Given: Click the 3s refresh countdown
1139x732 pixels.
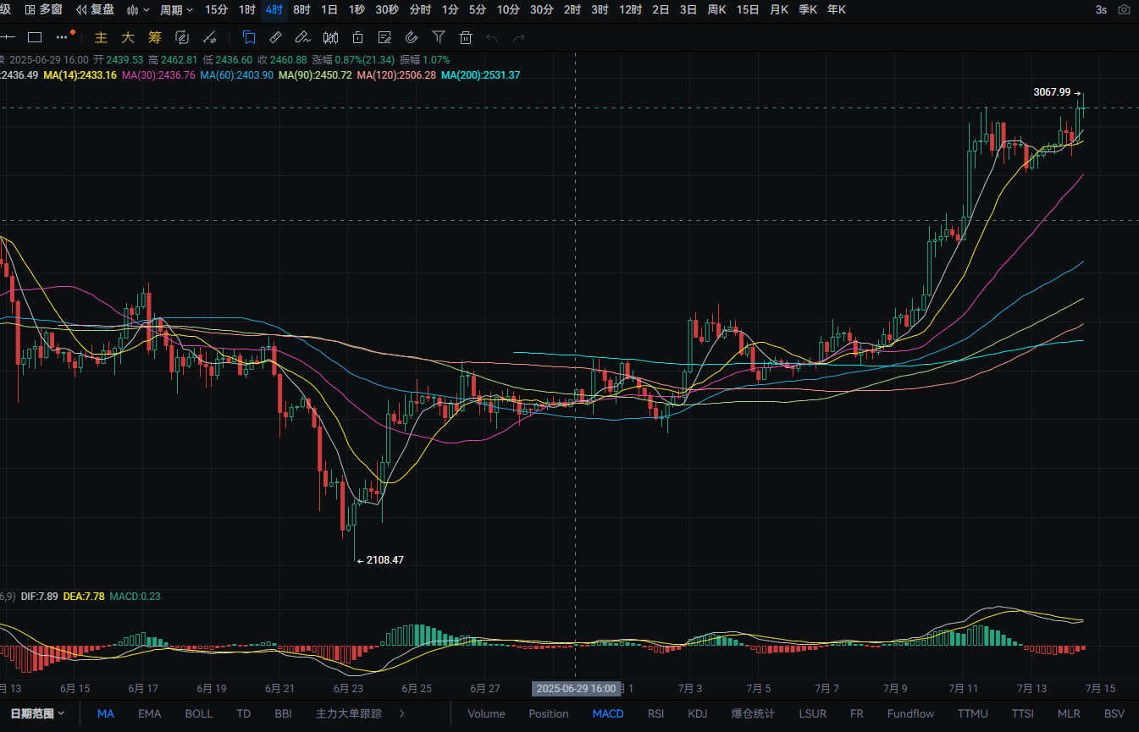Looking at the screenshot, I should (x=1101, y=9).
